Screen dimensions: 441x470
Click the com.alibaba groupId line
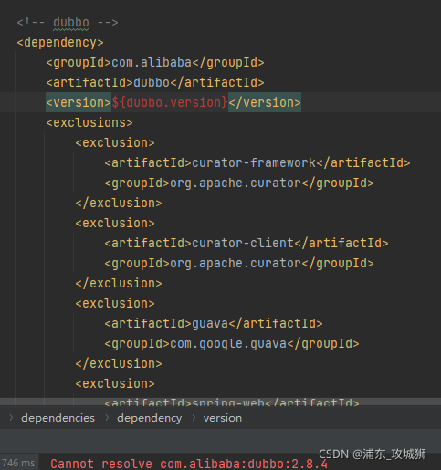pyautogui.click(x=155, y=63)
